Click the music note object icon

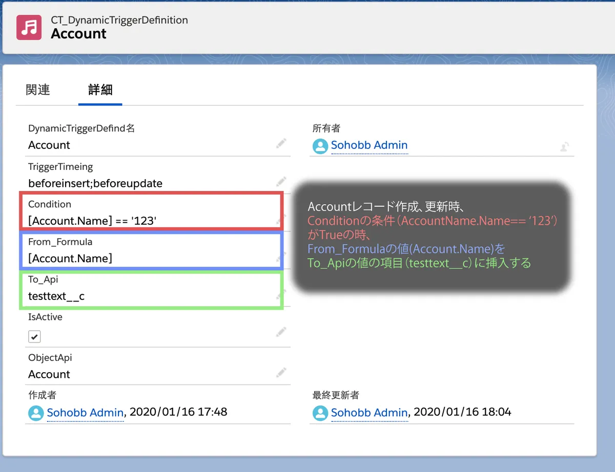point(29,27)
